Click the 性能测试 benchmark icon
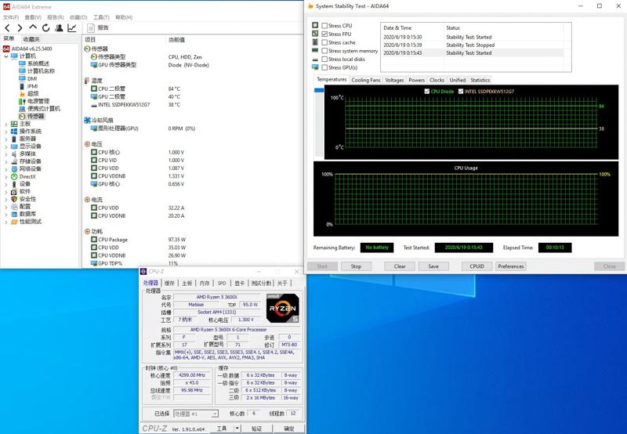The width and height of the screenshot is (627, 434). click(14, 222)
